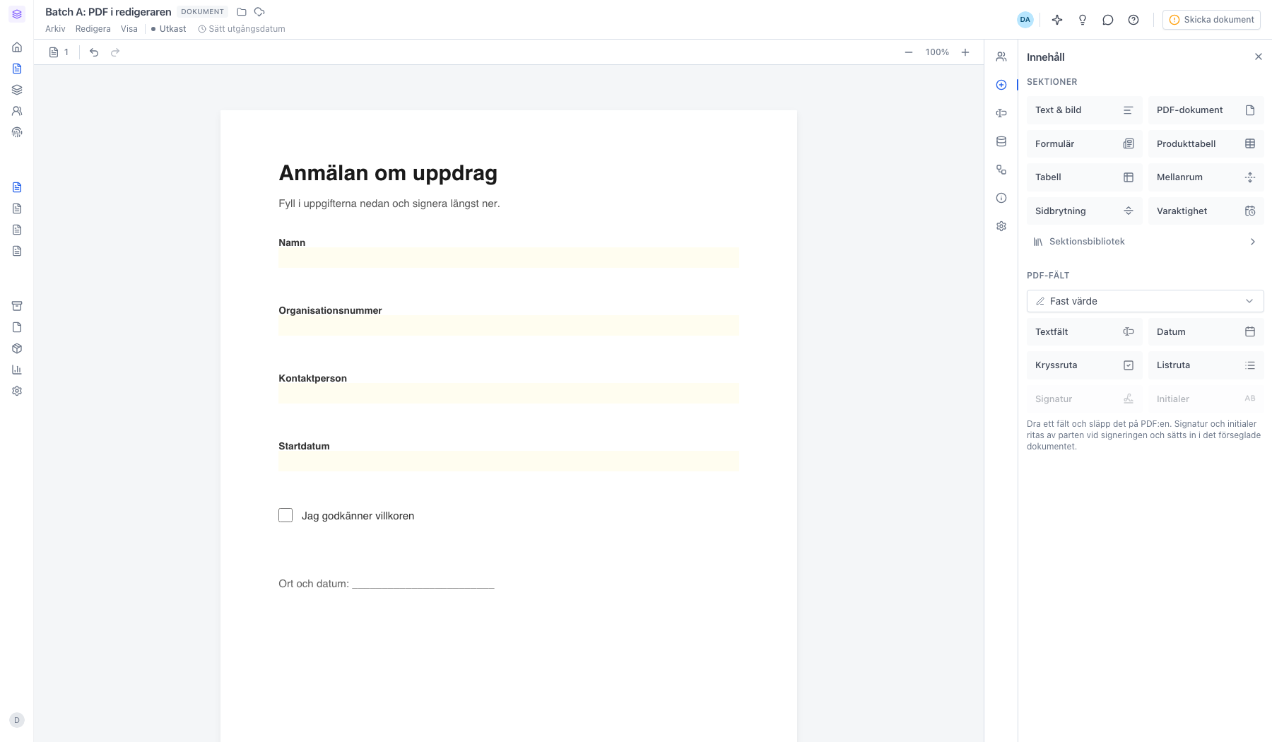The width and height of the screenshot is (1272, 742).
Task: Click Sätt utgångsdatum link
Action: [x=242, y=29]
